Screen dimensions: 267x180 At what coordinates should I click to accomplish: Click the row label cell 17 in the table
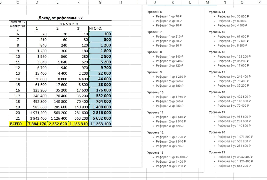(18, 96)
